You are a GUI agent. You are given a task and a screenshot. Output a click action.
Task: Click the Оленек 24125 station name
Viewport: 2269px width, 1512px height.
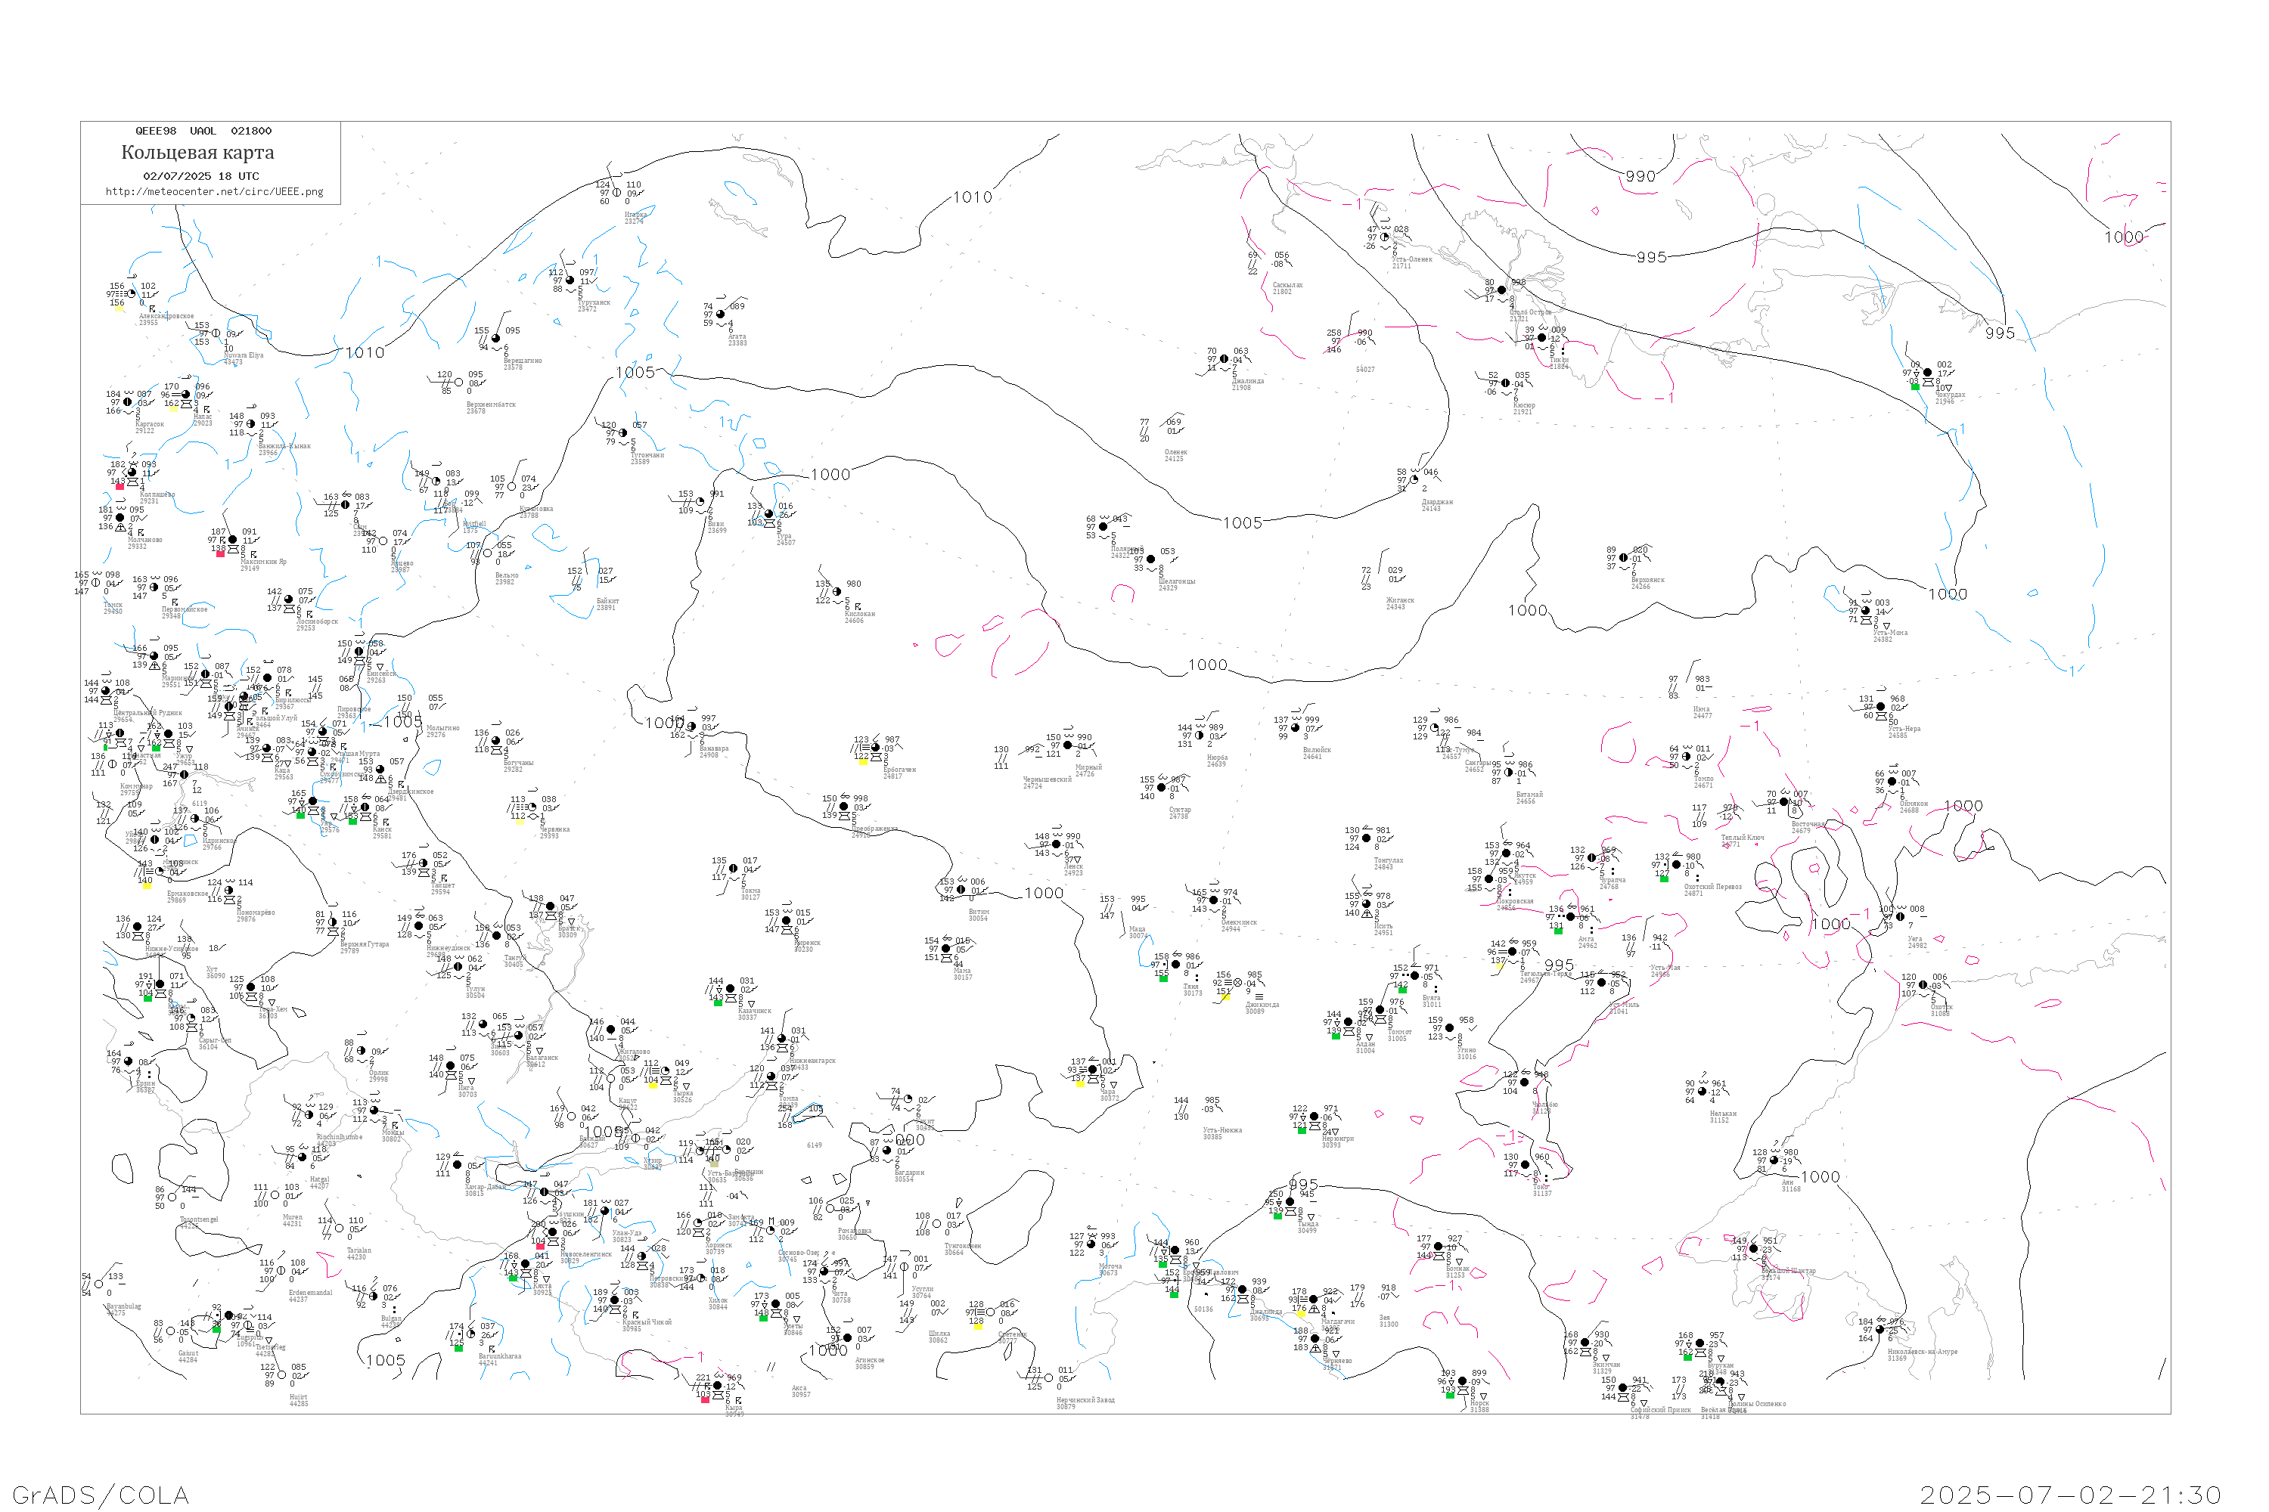click(x=1175, y=455)
